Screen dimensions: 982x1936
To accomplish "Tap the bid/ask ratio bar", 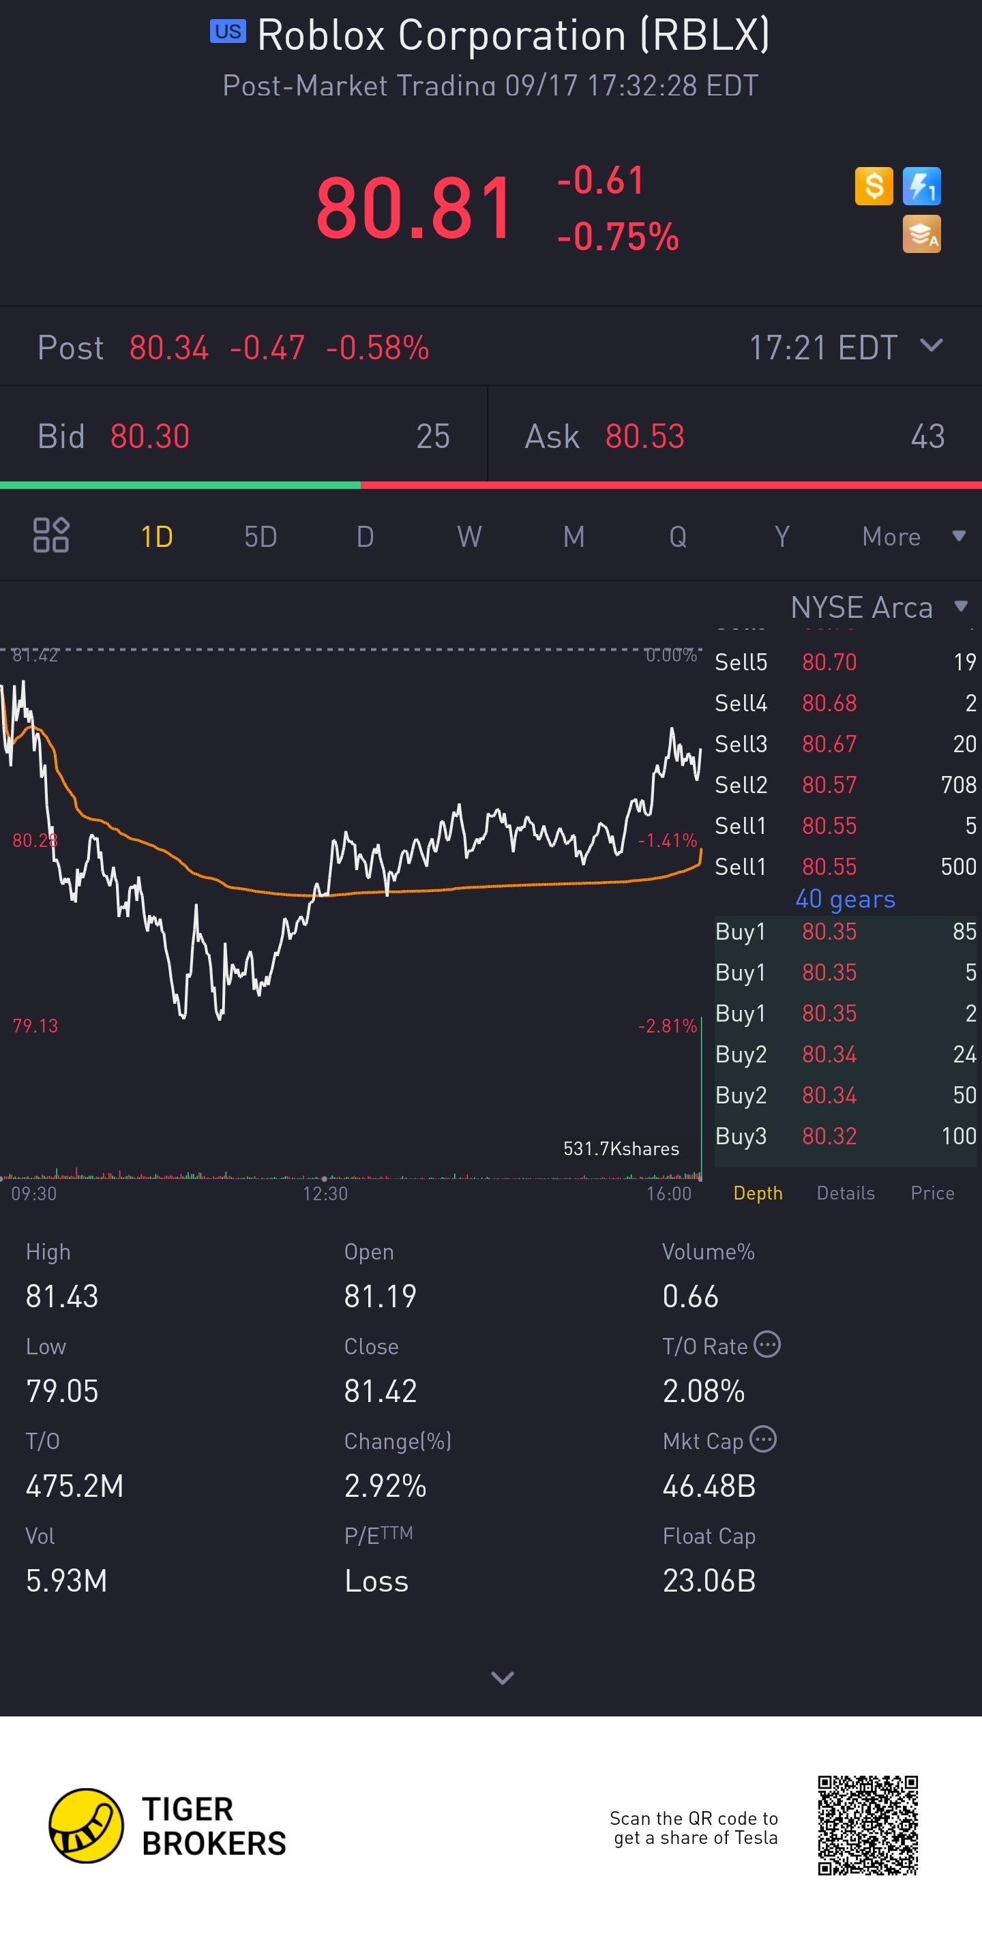I will click(x=490, y=486).
